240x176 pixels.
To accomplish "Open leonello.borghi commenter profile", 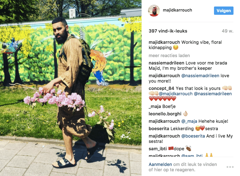I will pos(165,114).
